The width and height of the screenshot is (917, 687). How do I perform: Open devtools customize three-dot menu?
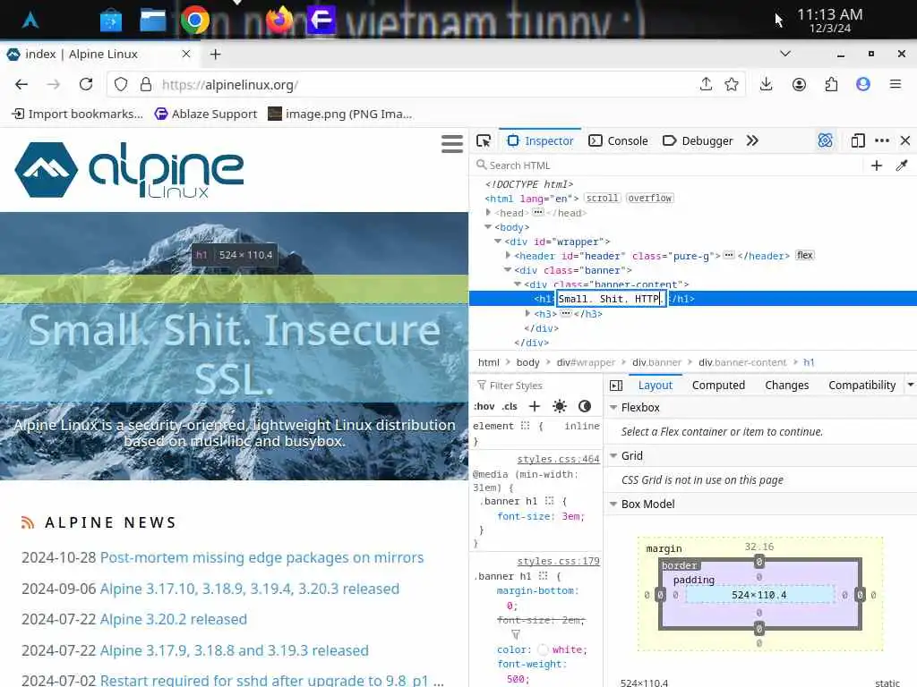tap(882, 140)
